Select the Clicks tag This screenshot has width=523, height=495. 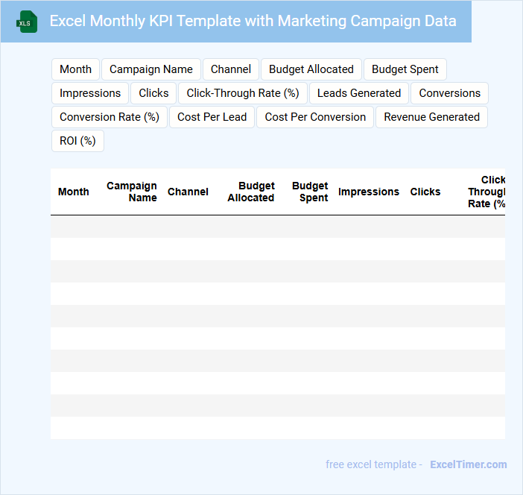pos(153,93)
